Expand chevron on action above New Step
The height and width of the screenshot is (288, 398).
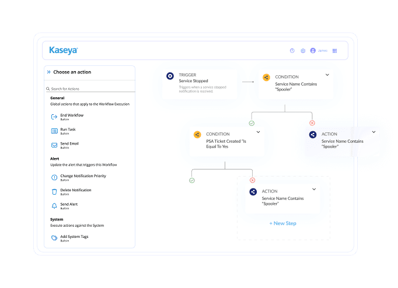tap(314, 189)
